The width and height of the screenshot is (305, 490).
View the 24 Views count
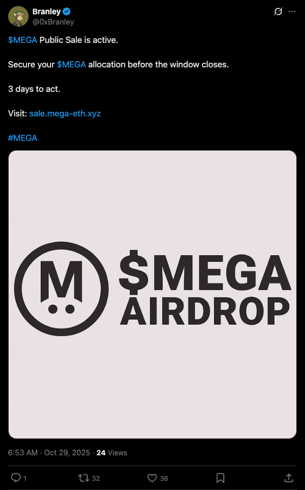point(112,453)
